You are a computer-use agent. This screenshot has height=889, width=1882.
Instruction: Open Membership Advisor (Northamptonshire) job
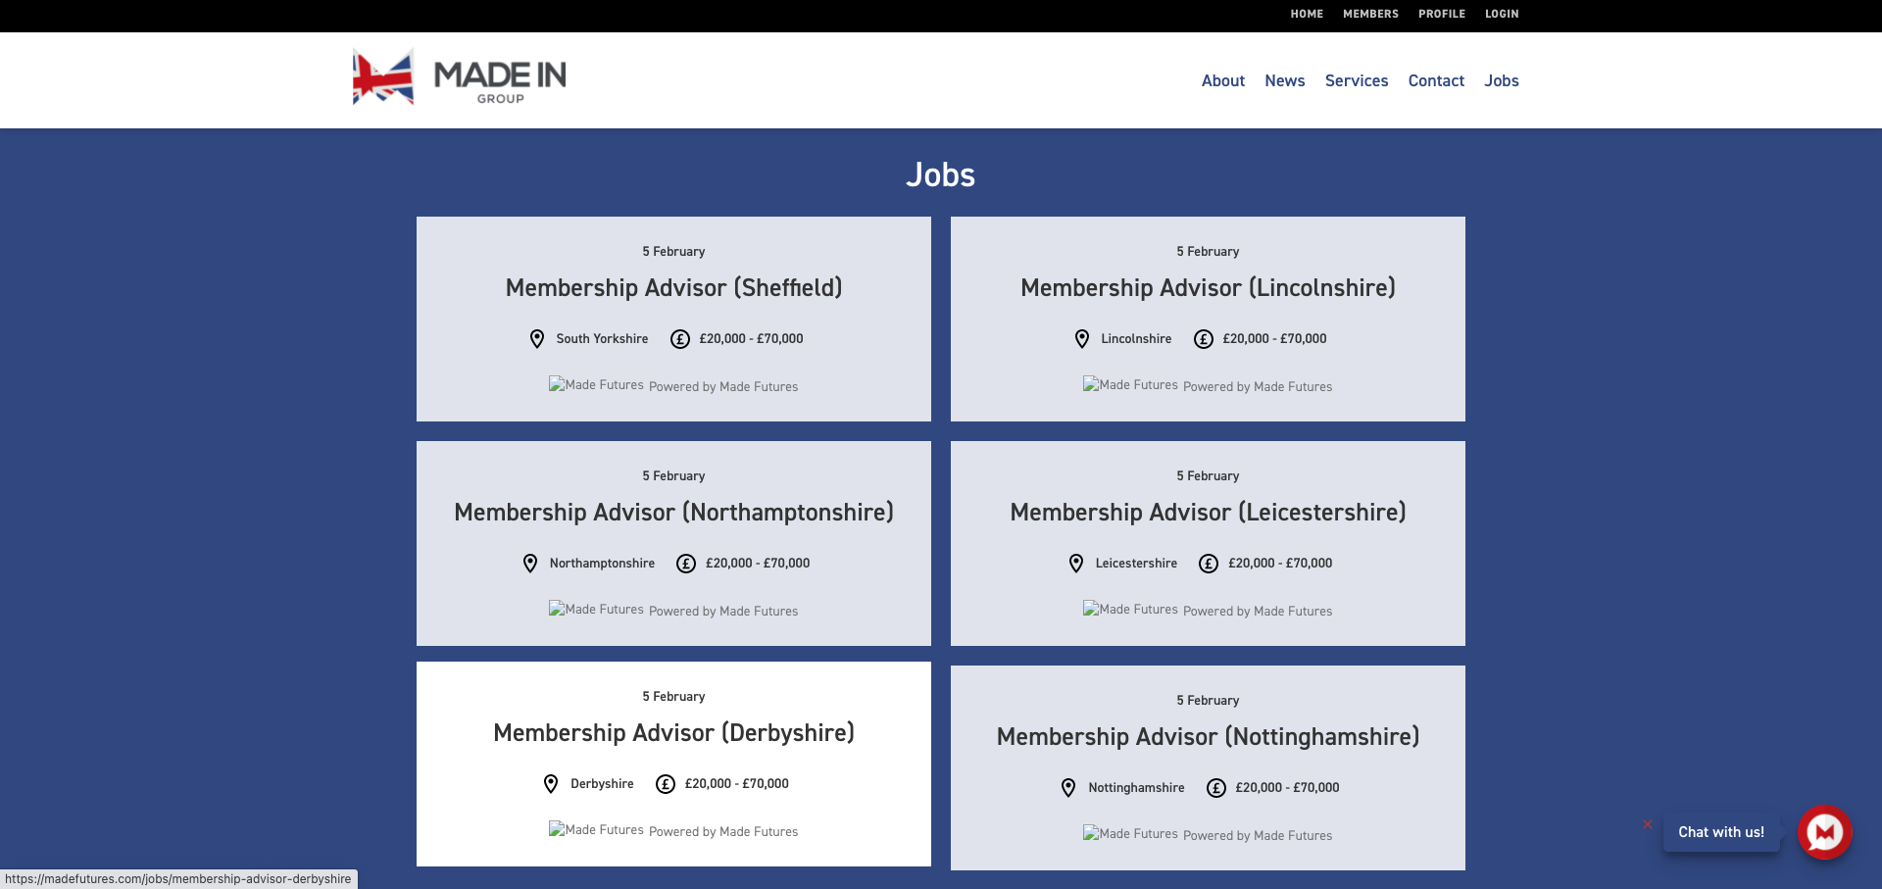pyautogui.click(x=673, y=513)
